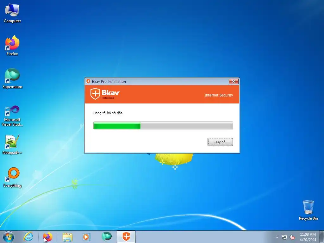Screen dimensions: 324x243
Task: Click the Hủy bỏ cancel button
Action: coord(220,142)
